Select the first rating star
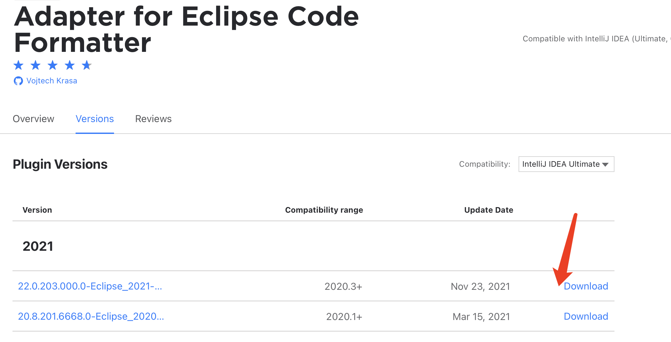The height and width of the screenshot is (342, 671). [18, 65]
